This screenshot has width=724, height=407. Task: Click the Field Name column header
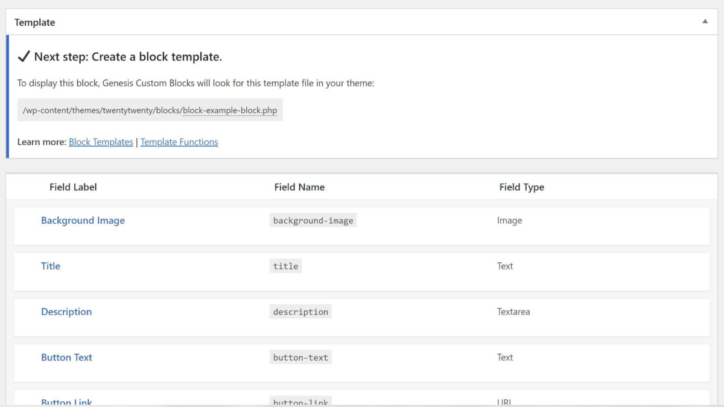[299, 187]
